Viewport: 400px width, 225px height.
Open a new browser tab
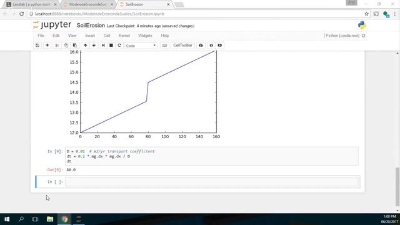[x=179, y=4]
